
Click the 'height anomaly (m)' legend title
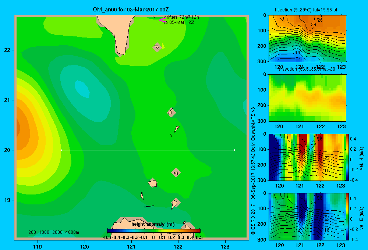tap(153, 224)
